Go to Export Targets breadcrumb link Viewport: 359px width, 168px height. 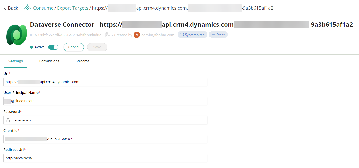click(72, 8)
